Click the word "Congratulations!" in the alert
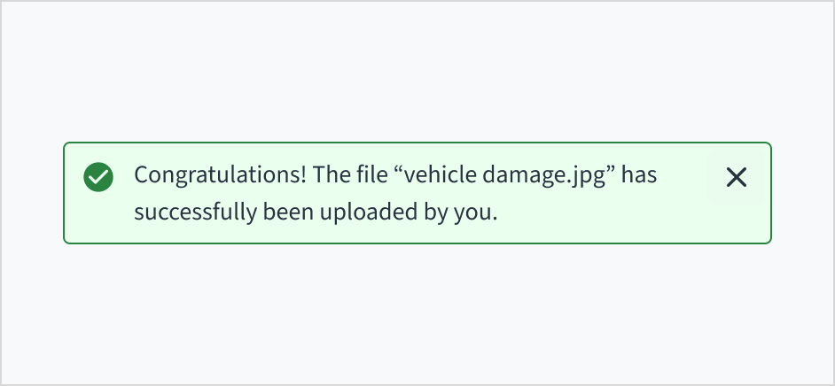835x386 pixels. [x=220, y=175]
